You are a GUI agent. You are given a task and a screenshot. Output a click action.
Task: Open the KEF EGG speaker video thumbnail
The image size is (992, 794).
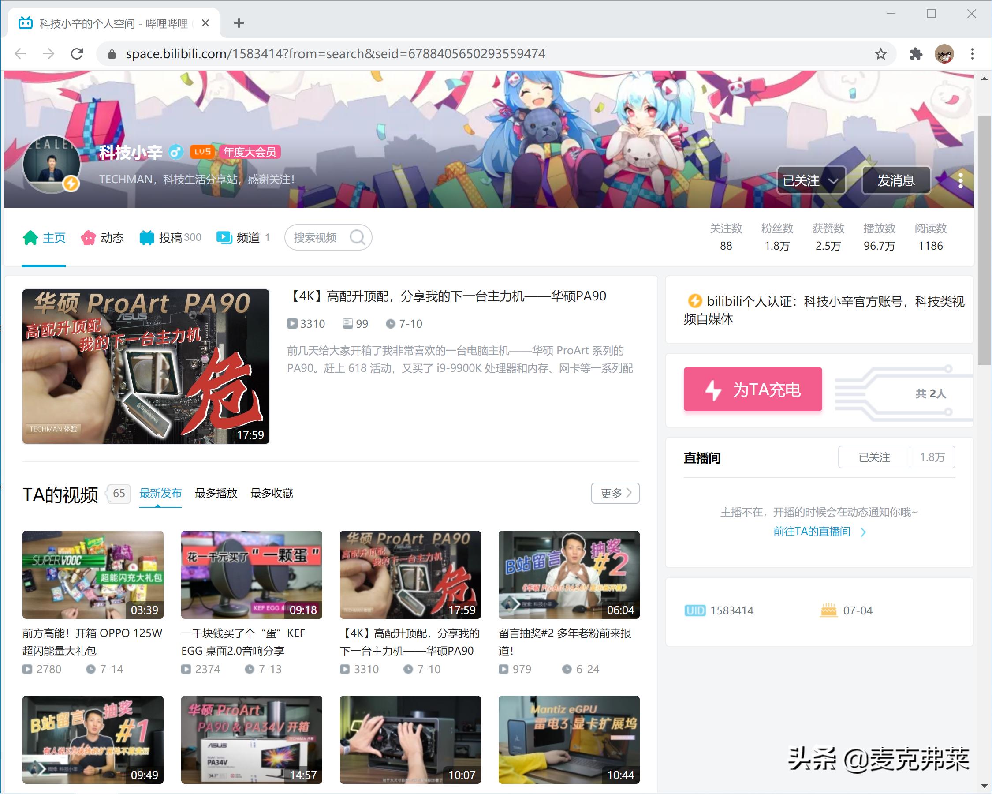252,574
